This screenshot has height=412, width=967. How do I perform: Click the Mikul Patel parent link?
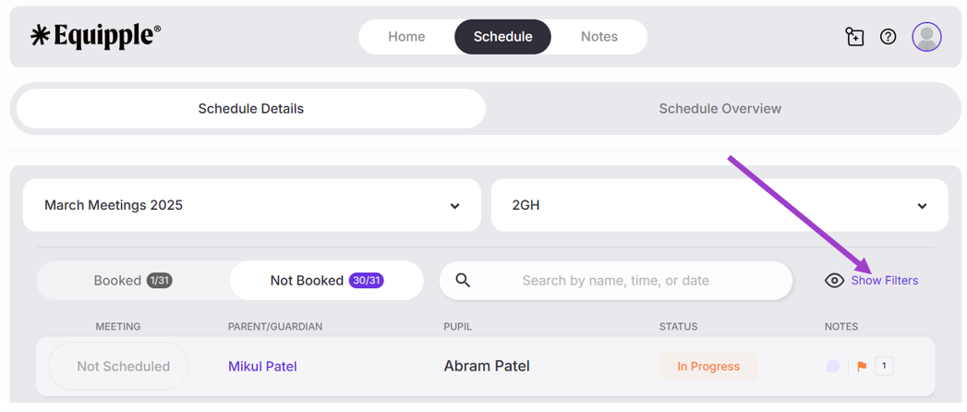click(262, 366)
